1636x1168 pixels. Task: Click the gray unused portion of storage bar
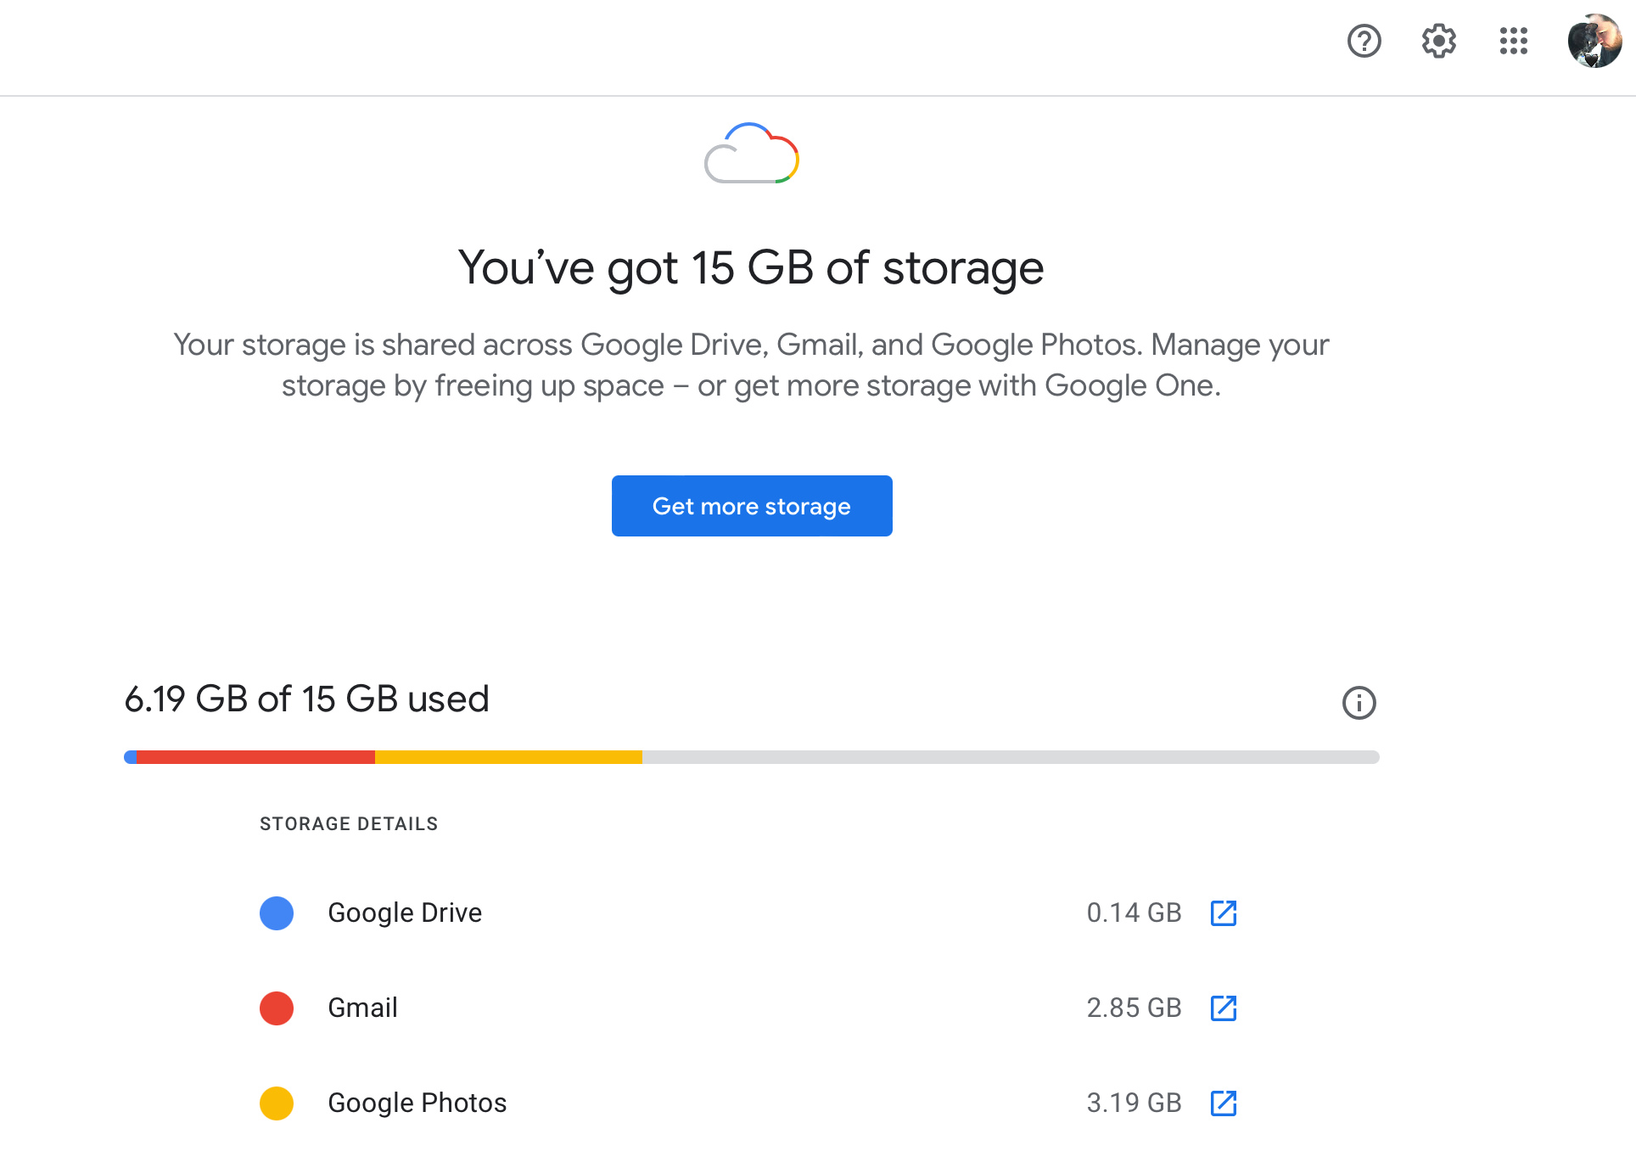[1010, 757]
